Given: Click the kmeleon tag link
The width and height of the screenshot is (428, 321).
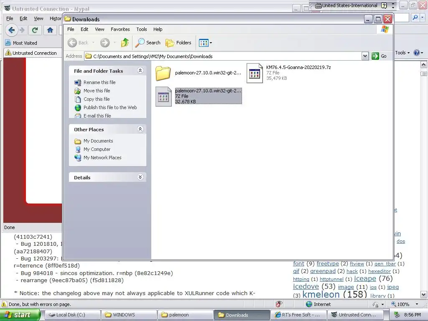Looking at the screenshot, I should [321, 294].
